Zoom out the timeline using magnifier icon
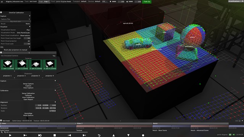 pos(2,132)
